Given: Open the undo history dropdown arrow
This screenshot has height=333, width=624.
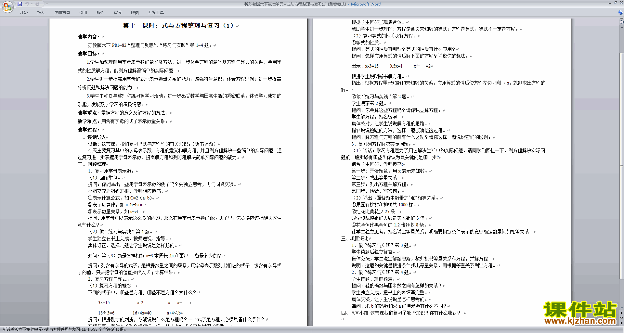Looking at the screenshot, I should coord(32,4).
